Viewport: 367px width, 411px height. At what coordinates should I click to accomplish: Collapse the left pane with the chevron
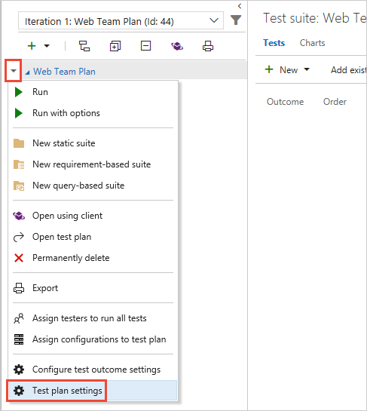240,6
